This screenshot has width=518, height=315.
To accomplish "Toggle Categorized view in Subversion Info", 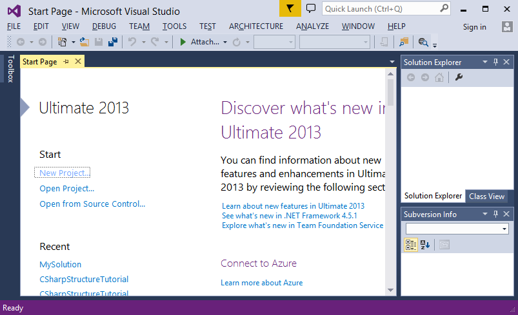I will (411, 245).
